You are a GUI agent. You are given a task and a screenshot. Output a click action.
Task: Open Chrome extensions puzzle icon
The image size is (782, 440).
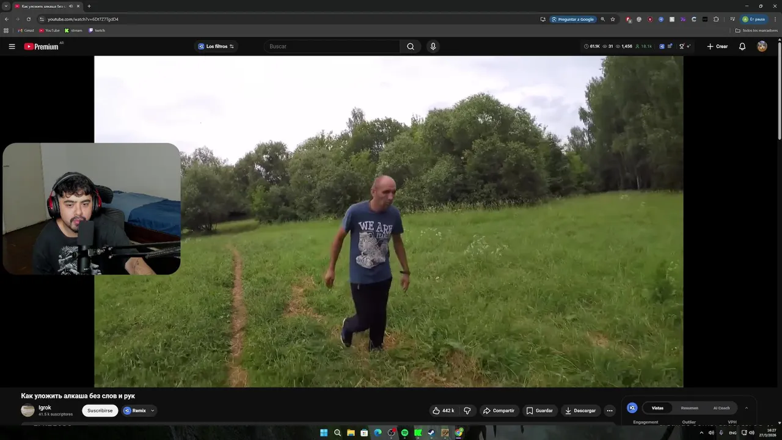coord(716,19)
